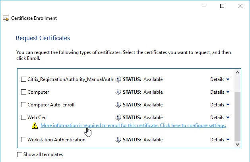Expand Details for Workstation Authentication
The image size is (250, 162).
click(220, 140)
